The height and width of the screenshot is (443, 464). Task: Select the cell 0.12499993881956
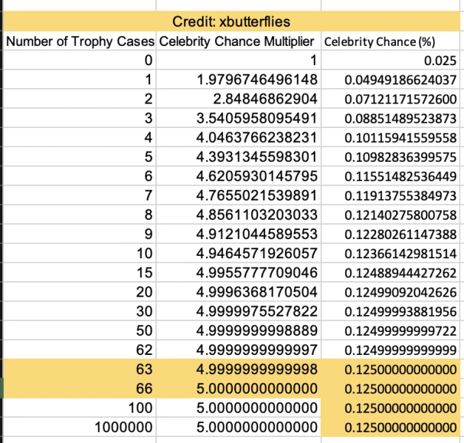tap(390, 311)
